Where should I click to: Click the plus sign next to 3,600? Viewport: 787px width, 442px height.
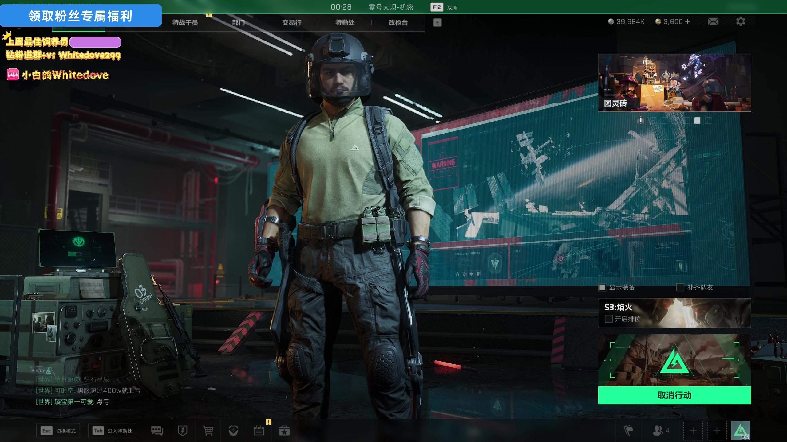[x=688, y=21]
